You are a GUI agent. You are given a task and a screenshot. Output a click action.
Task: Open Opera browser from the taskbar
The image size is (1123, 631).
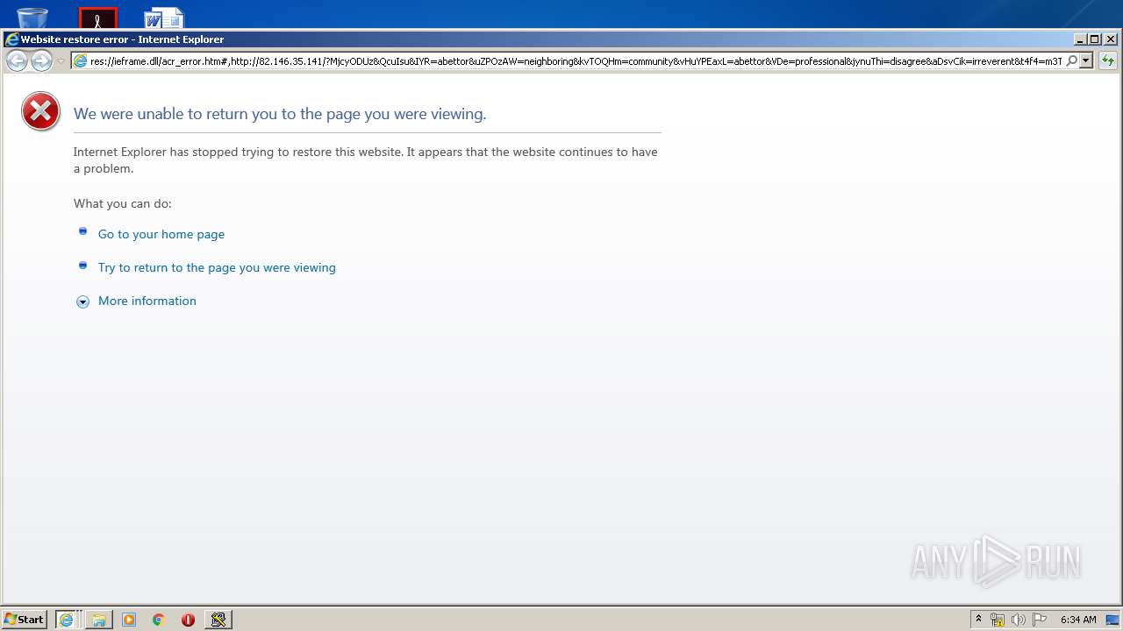click(x=188, y=620)
